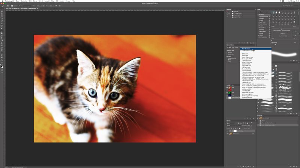Adjust the brush Härte slider
This screenshot has width=300, height=168.
click(x=272, y=41)
